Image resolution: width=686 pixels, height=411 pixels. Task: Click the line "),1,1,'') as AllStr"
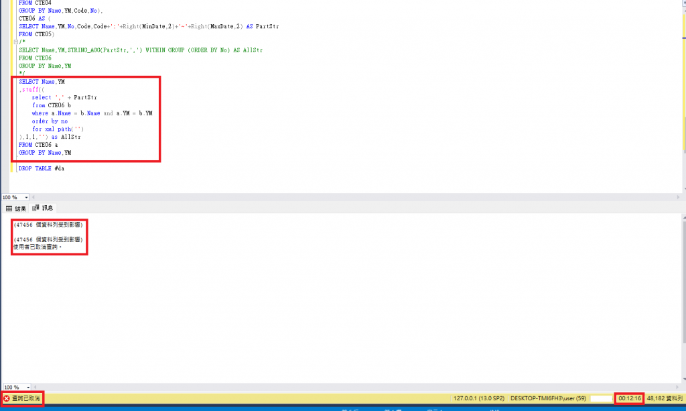pos(50,137)
